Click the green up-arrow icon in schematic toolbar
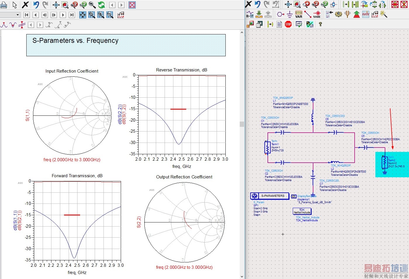Image resolution: width=409 pixels, height=279 pixels. [x=357, y=14]
